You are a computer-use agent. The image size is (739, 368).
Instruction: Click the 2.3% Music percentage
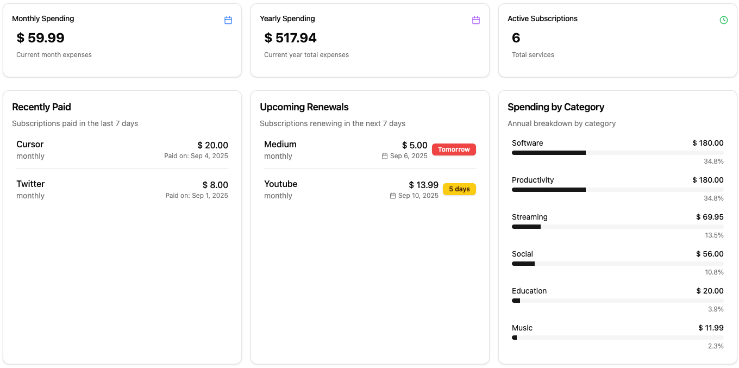click(x=716, y=346)
